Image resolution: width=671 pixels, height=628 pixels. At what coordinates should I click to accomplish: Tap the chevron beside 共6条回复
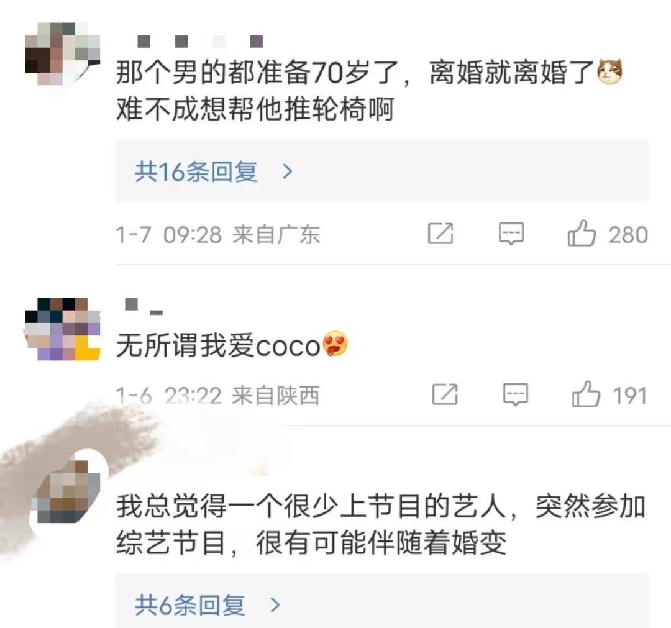click(276, 605)
